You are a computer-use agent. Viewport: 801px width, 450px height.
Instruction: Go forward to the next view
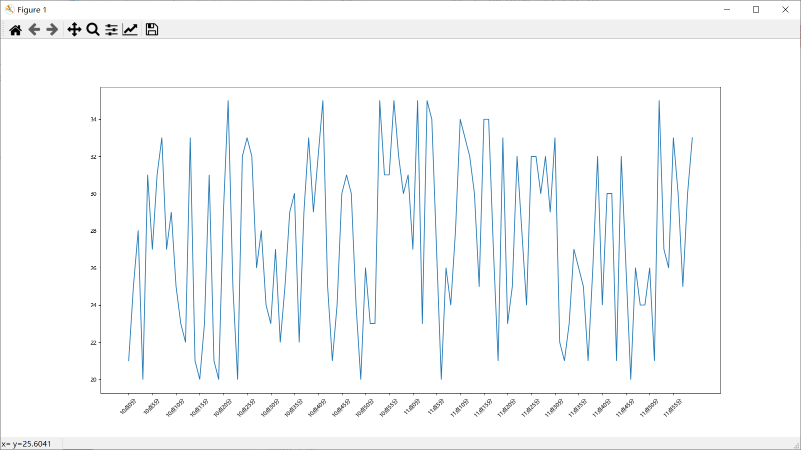tap(52, 30)
